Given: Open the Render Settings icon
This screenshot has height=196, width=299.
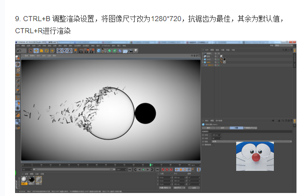Looking at the screenshot, I should [x=92, y=51].
